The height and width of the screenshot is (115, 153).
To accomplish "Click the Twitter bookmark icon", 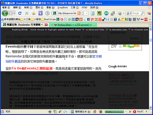I will pos(85,19).
